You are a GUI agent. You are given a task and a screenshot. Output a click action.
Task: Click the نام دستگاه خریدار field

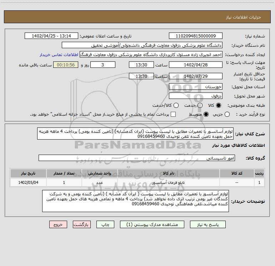(142, 45)
